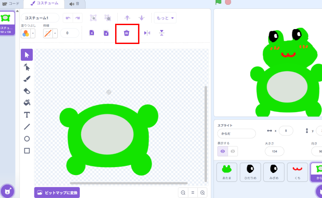Click the green flag to run
Screen dimensions: 322x198
[218, 2]
